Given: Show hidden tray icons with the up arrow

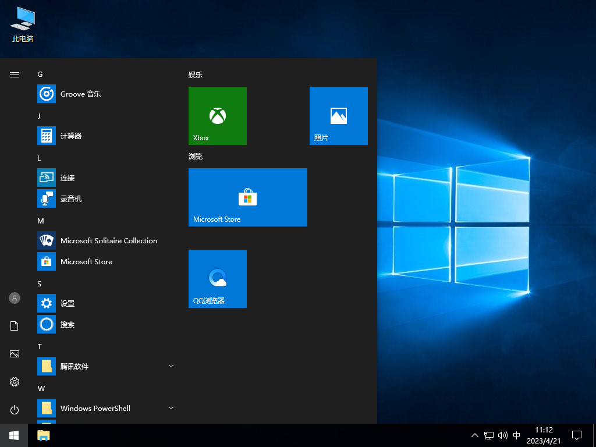Looking at the screenshot, I should [x=475, y=435].
